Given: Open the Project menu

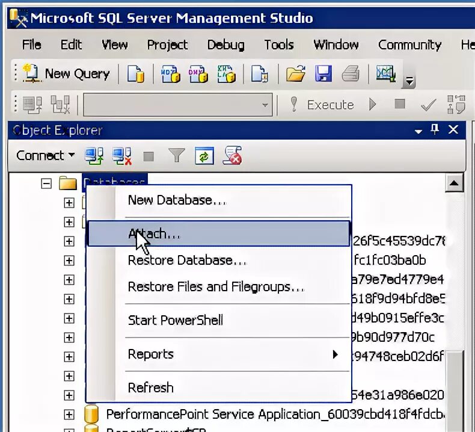Looking at the screenshot, I should click(x=167, y=45).
